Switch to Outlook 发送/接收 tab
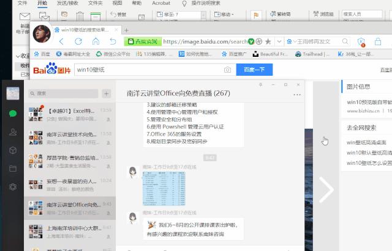Screen dimensions: 392x251 click(x=67, y=3)
